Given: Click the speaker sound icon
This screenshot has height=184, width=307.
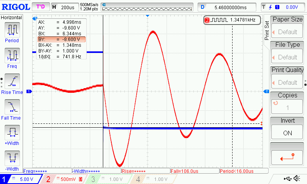Looking at the screenshot, I should [x=297, y=179].
